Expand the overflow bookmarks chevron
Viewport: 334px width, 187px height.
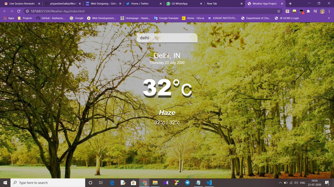coord(328,18)
